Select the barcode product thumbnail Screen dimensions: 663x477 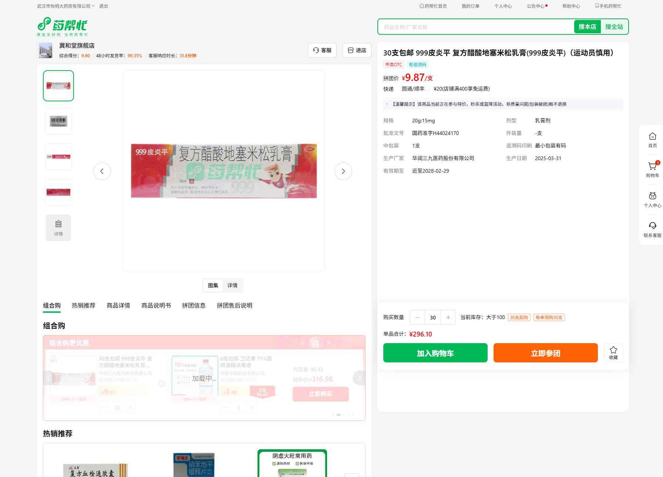pyautogui.click(x=58, y=121)
